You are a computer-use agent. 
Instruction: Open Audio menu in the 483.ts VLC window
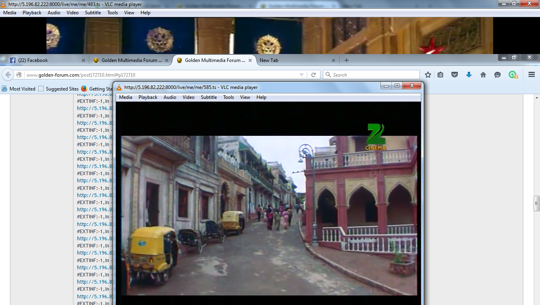[x=54, y=13]
